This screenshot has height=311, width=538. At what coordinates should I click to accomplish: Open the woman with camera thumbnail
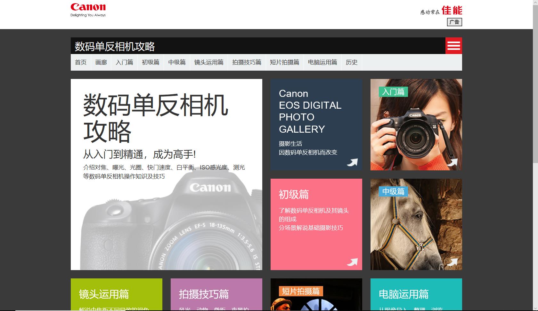point(416,125)
